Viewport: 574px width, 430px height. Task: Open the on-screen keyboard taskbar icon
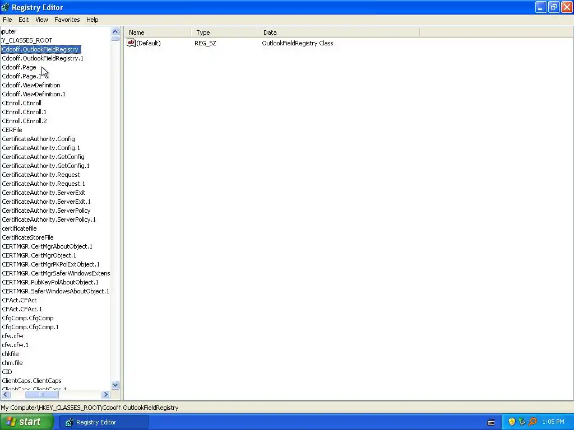click(x=491, y=422)
